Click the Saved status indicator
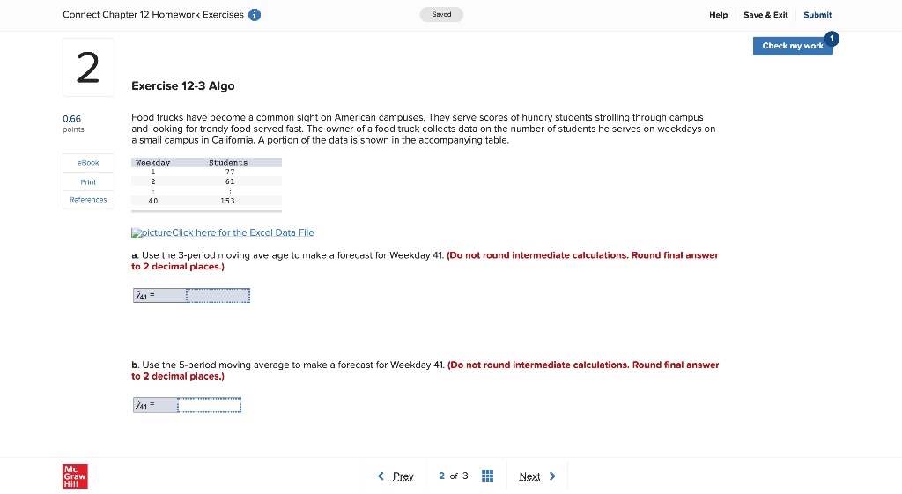902x494 pixels. tap(441, 14)
